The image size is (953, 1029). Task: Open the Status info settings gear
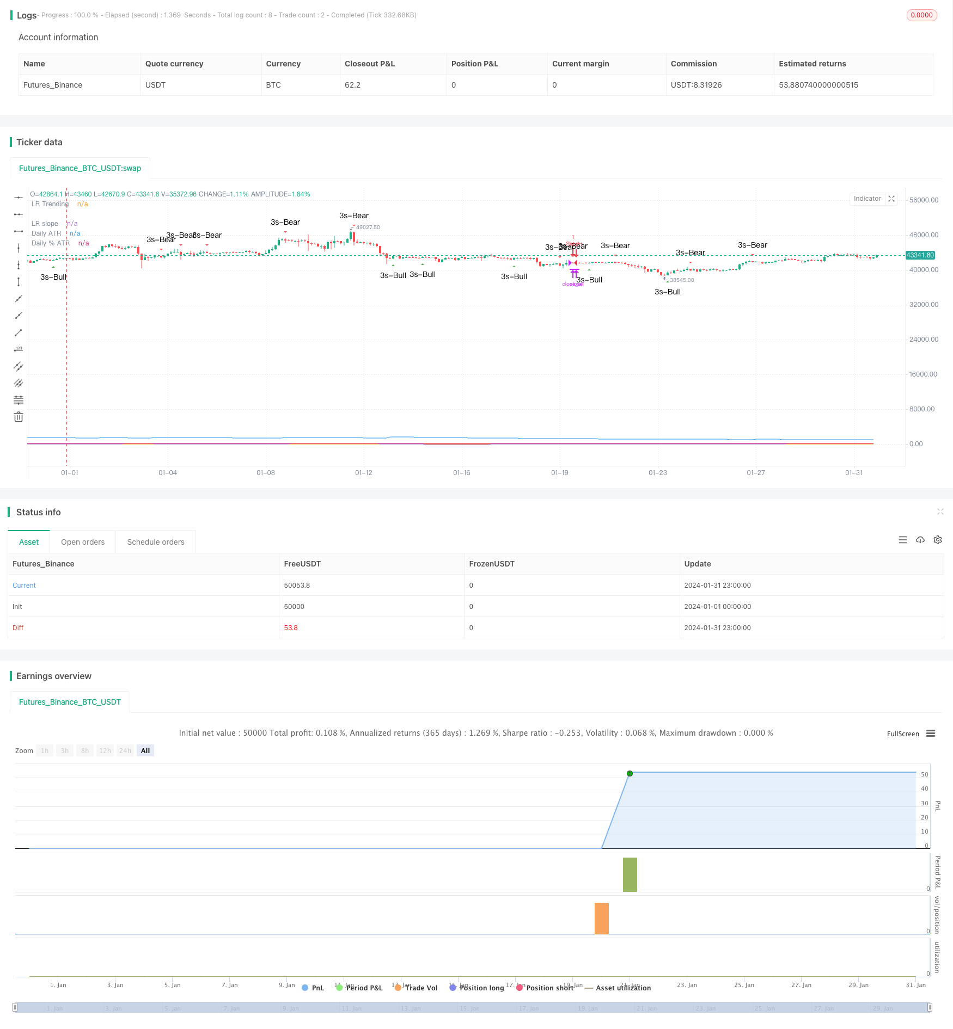[938, 540]
